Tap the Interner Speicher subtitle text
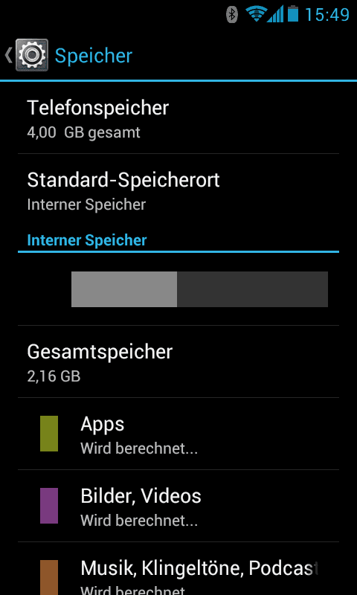The height and width of the screenshot is (595, 357). tap(86, 205)
